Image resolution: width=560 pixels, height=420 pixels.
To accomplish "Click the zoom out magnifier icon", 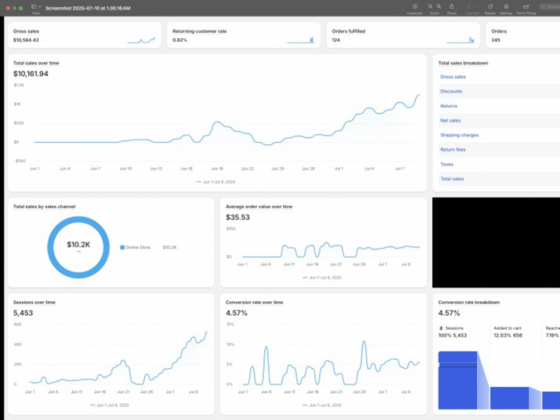I will pyautogui.click(x=430, y=7).
